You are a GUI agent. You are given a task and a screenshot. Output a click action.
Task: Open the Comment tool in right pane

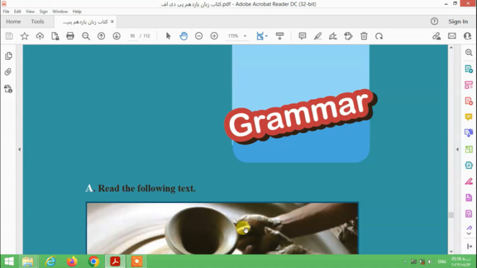tap(469, 117)
